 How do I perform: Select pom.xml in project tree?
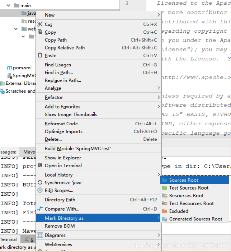point(19,68)
